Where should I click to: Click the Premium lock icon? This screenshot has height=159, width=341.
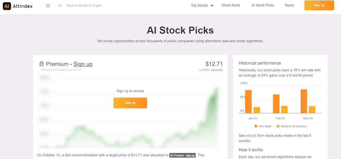point(42,64)
